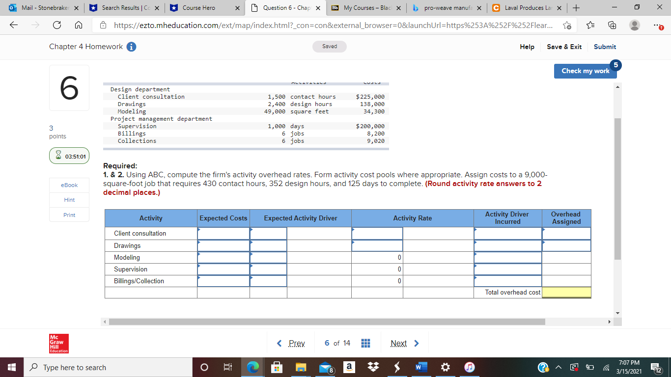Click Expected Costs cell for Client consultation
Screen dimensions: 671x377
click(224, 233)
